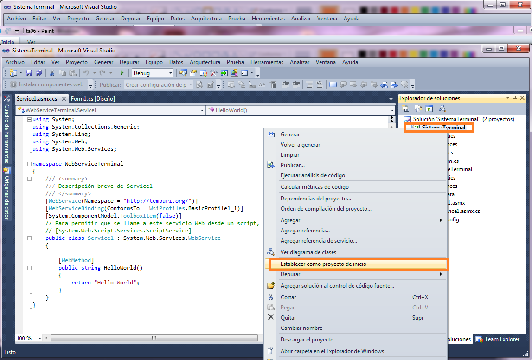Pin the Solution Explorer panel with pushpin

515,98
